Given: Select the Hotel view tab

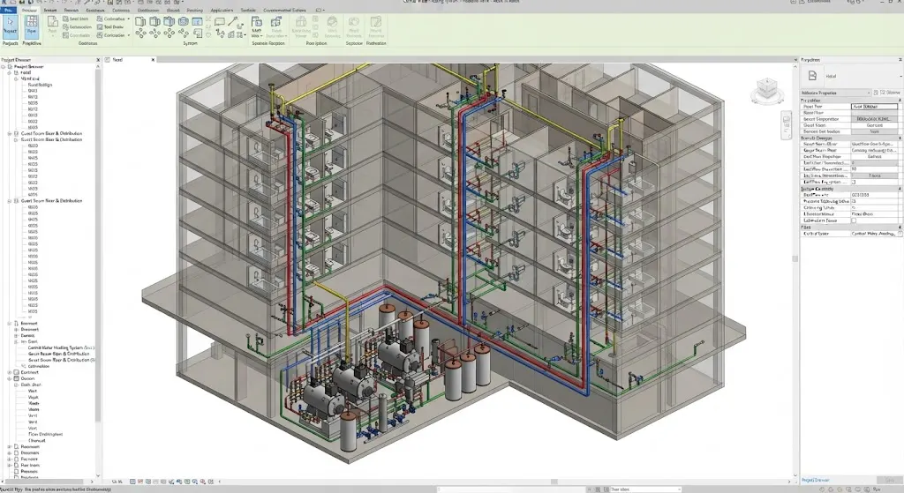Looking at the screenshot, I should [x=118, y=60].
